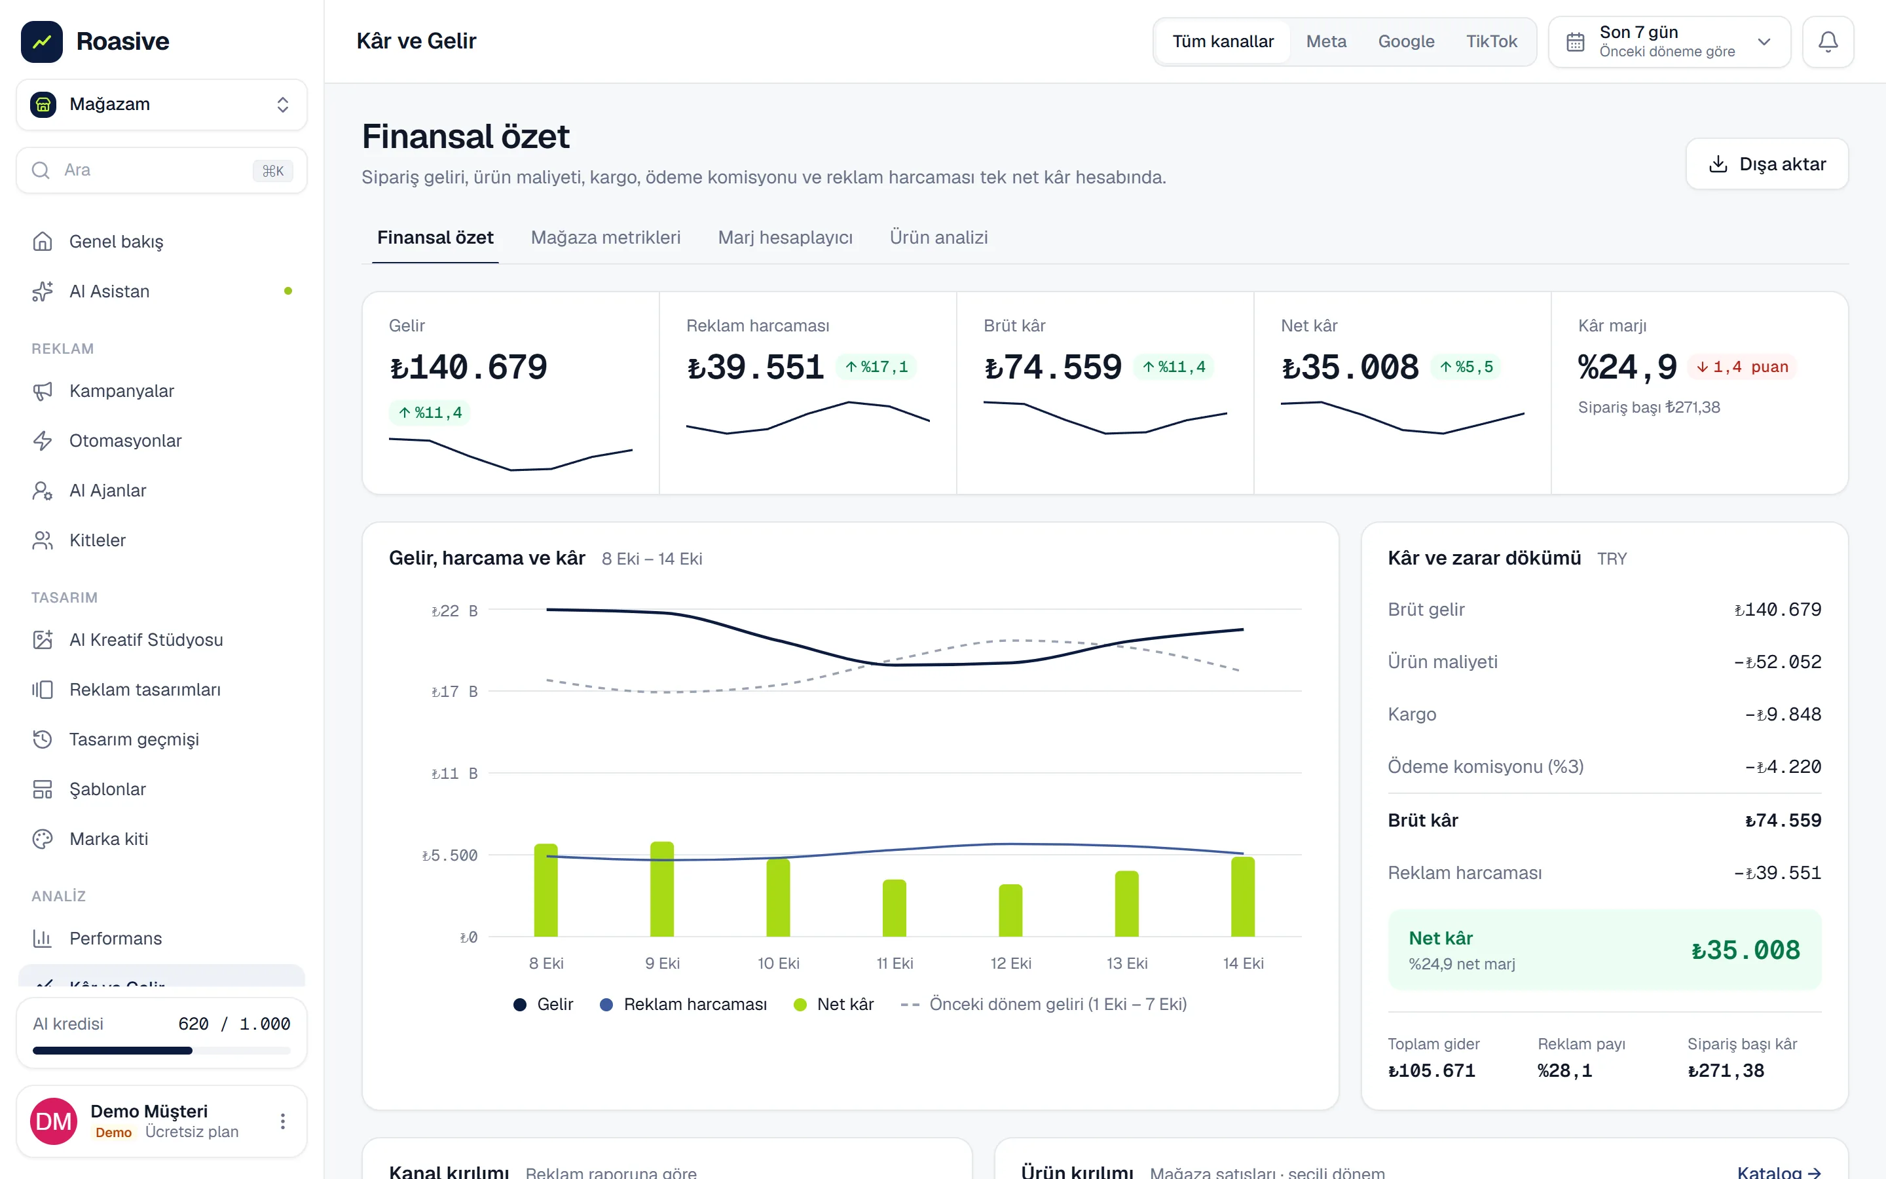Click the Kitleler people icon
The height and width of the screenshot is (1179, 1886).
pos(43,540)
